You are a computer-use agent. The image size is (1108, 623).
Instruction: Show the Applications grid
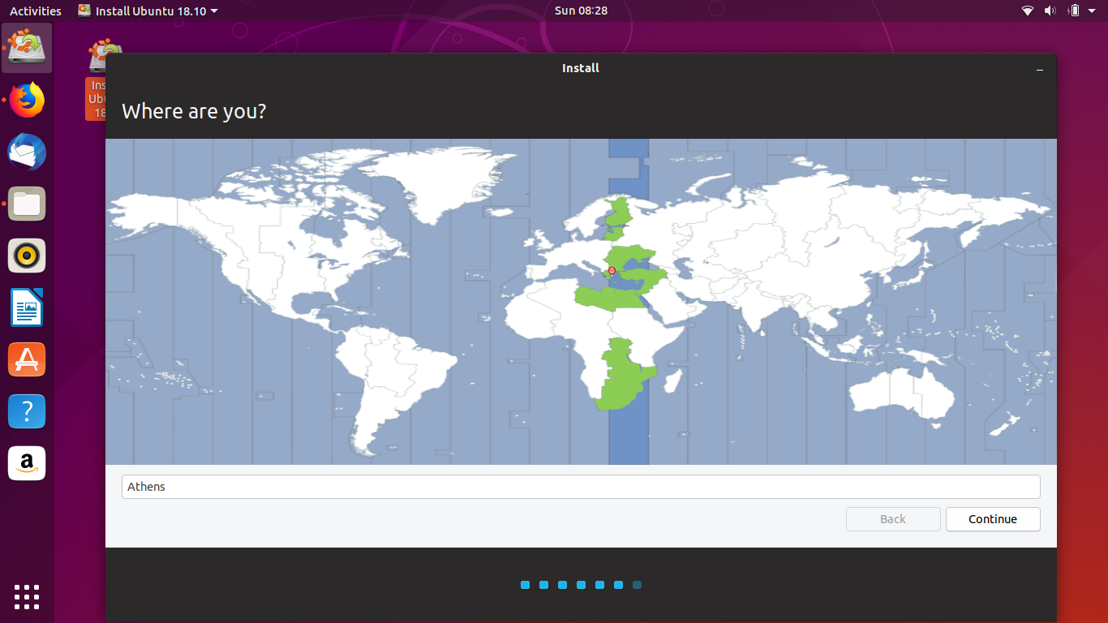tap(27, 597)
